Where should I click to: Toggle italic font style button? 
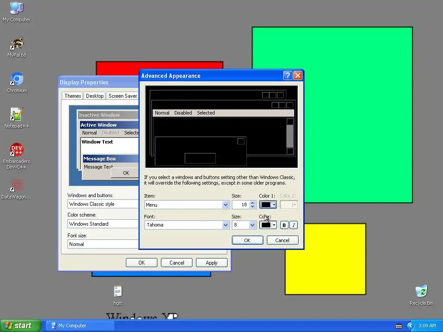(294, 225)
